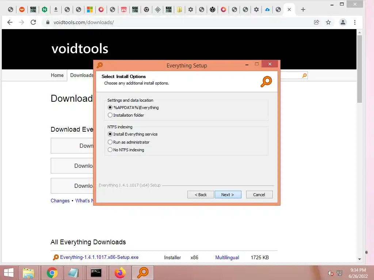
Task: Switch to the orange favicon tab
Action: 22,9
